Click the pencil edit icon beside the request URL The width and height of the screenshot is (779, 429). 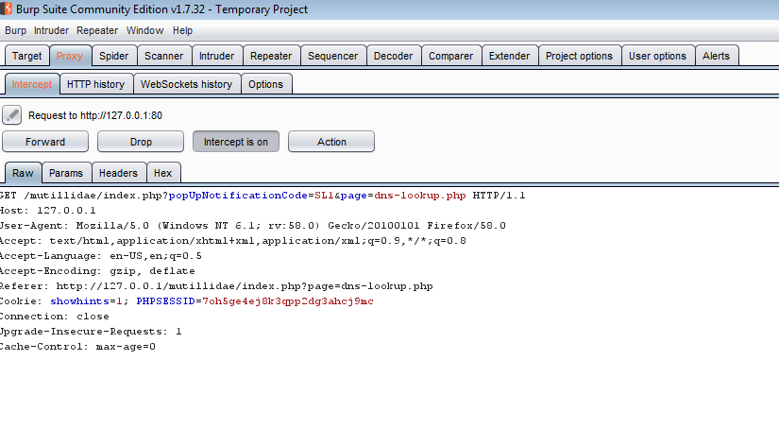tap(12, 115)
